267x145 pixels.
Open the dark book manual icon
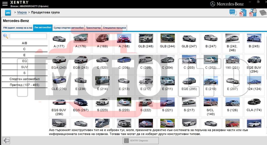263,13
